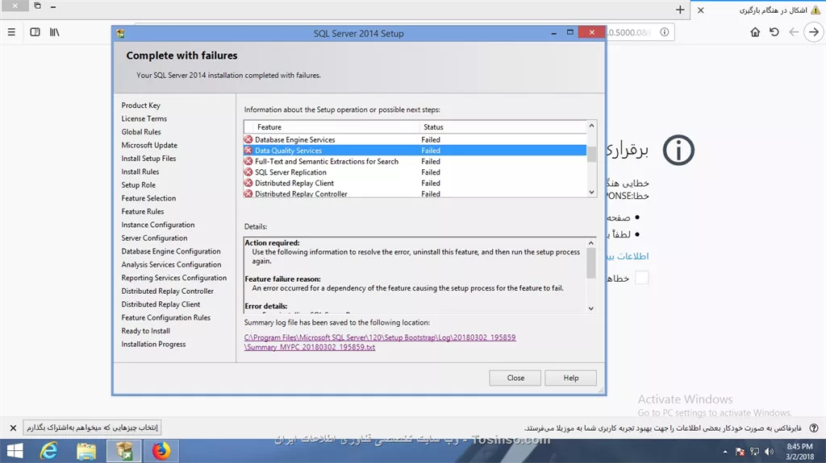The height and width of the screenshot is (463, 826).
Task: Click the help question icon in notification bar
Action: pos(814,428)
